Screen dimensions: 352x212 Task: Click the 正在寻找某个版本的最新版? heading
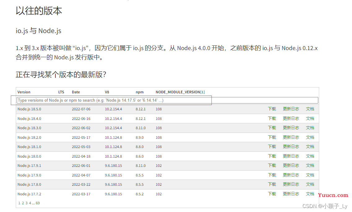pos(61,74)
